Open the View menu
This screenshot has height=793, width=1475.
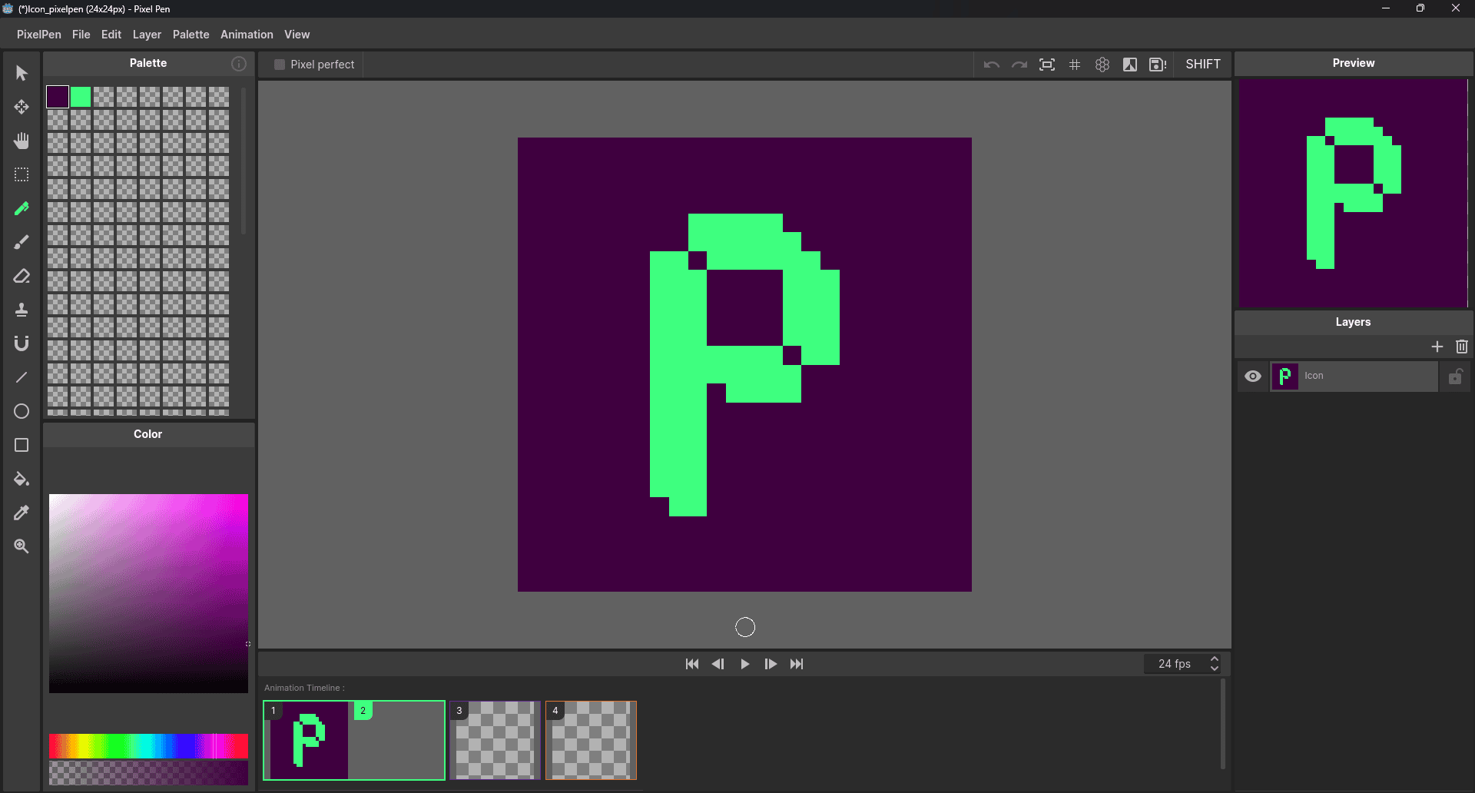pyautogui.click(x=297, y=35)
